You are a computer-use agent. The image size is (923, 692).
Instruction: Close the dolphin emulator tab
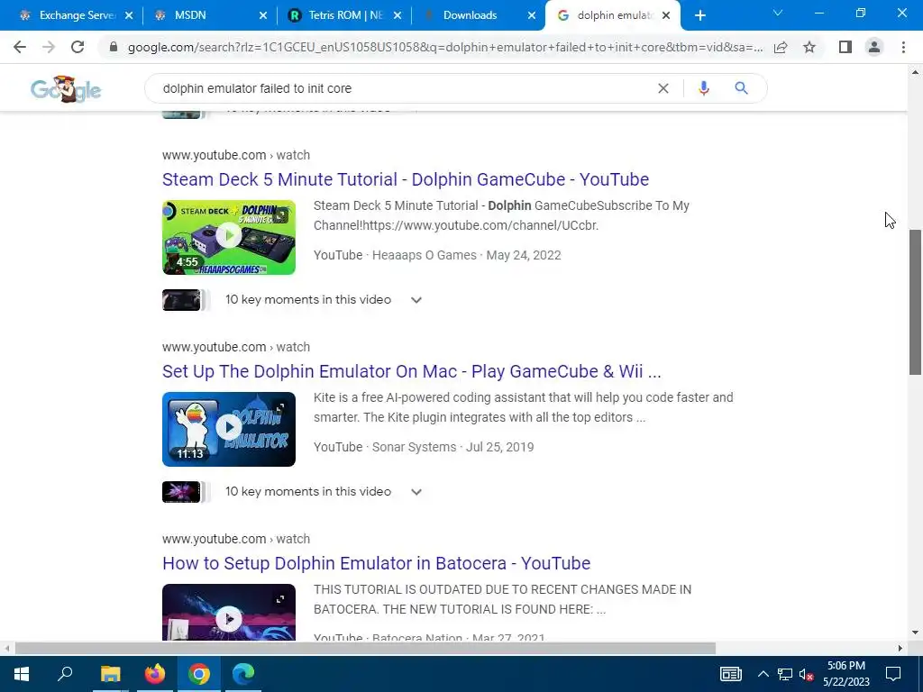tap(666, 15)
